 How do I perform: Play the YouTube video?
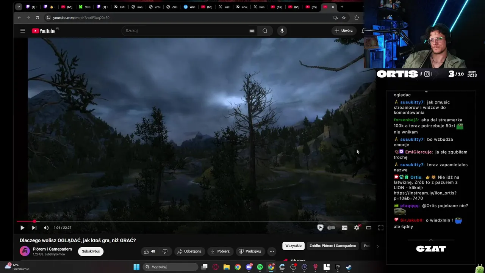tap(22, 228)
